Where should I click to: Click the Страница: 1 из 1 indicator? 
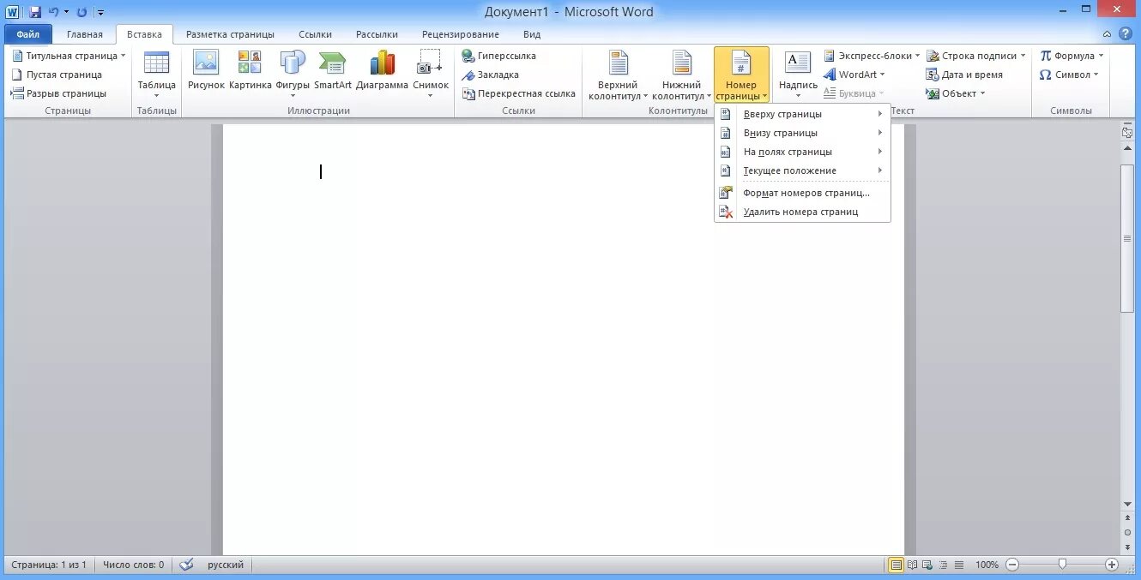[49, 565]
